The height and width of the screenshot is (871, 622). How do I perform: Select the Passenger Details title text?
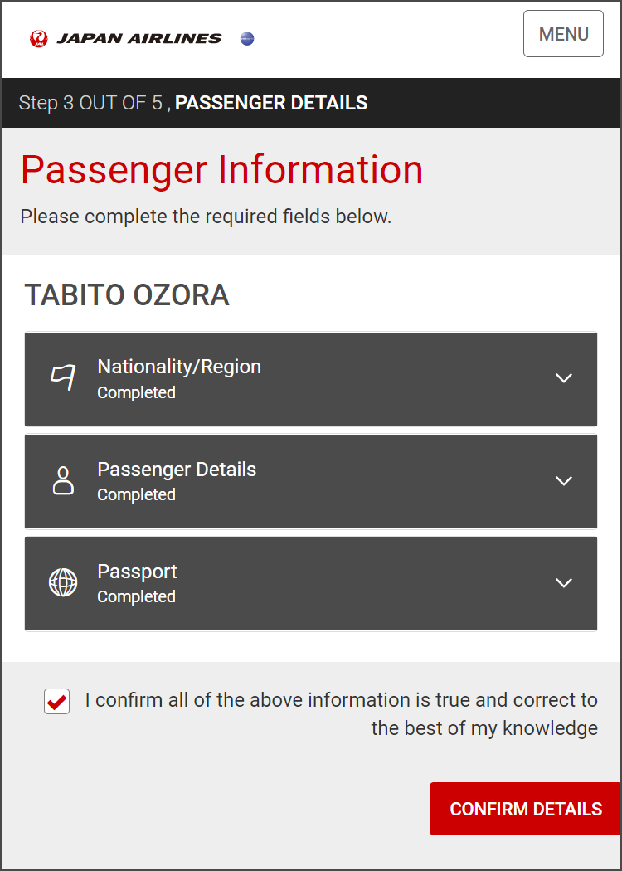point(177,470)
